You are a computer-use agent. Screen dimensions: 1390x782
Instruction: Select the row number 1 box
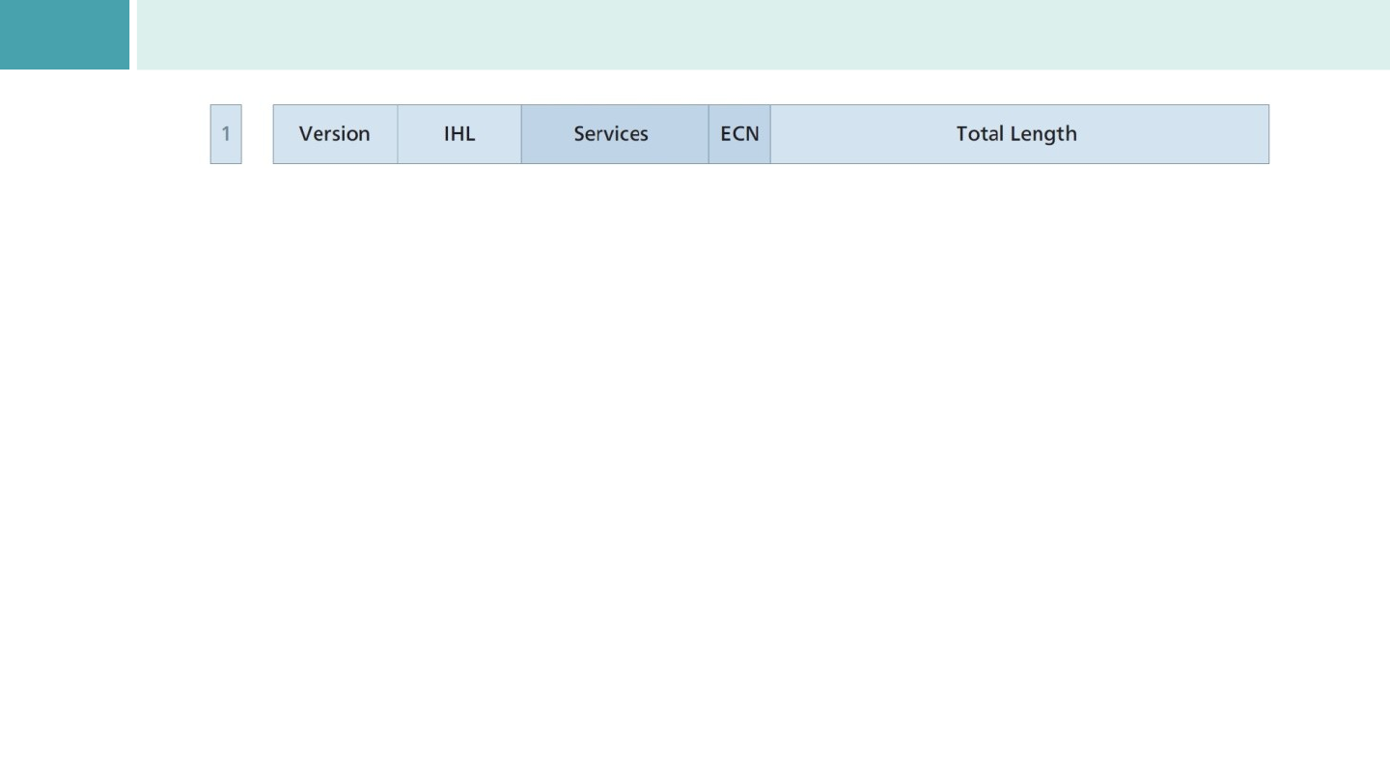(226, 134)
